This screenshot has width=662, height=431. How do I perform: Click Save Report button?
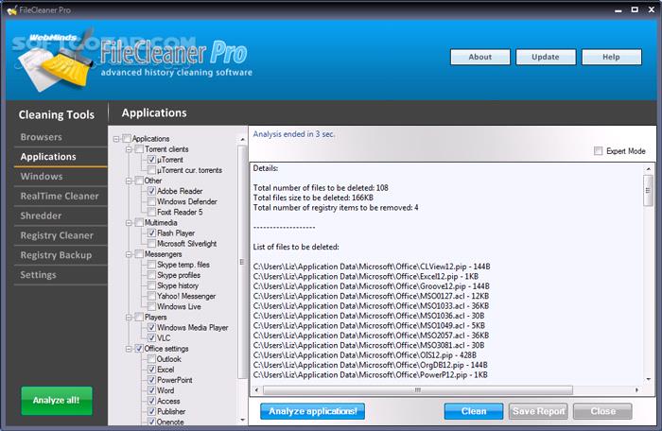click(x=538, y=411)
